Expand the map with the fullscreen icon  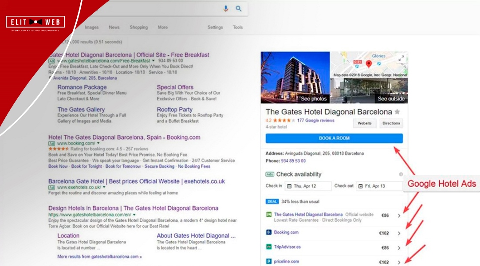tap(401, 58)
